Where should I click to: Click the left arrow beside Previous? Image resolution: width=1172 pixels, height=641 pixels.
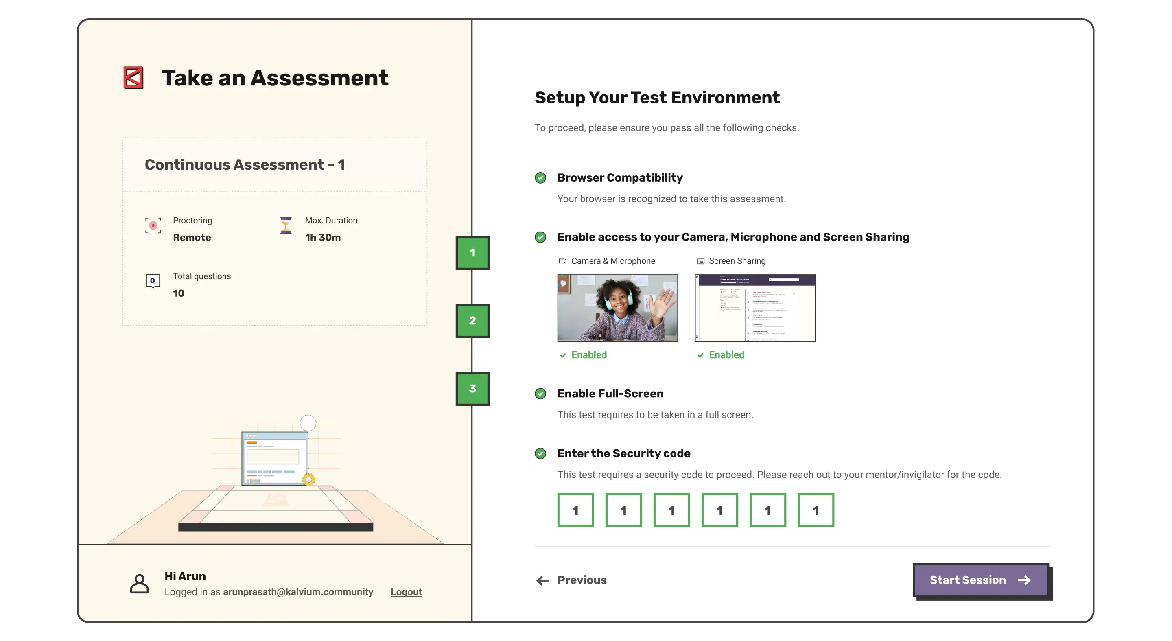[542, 580]
